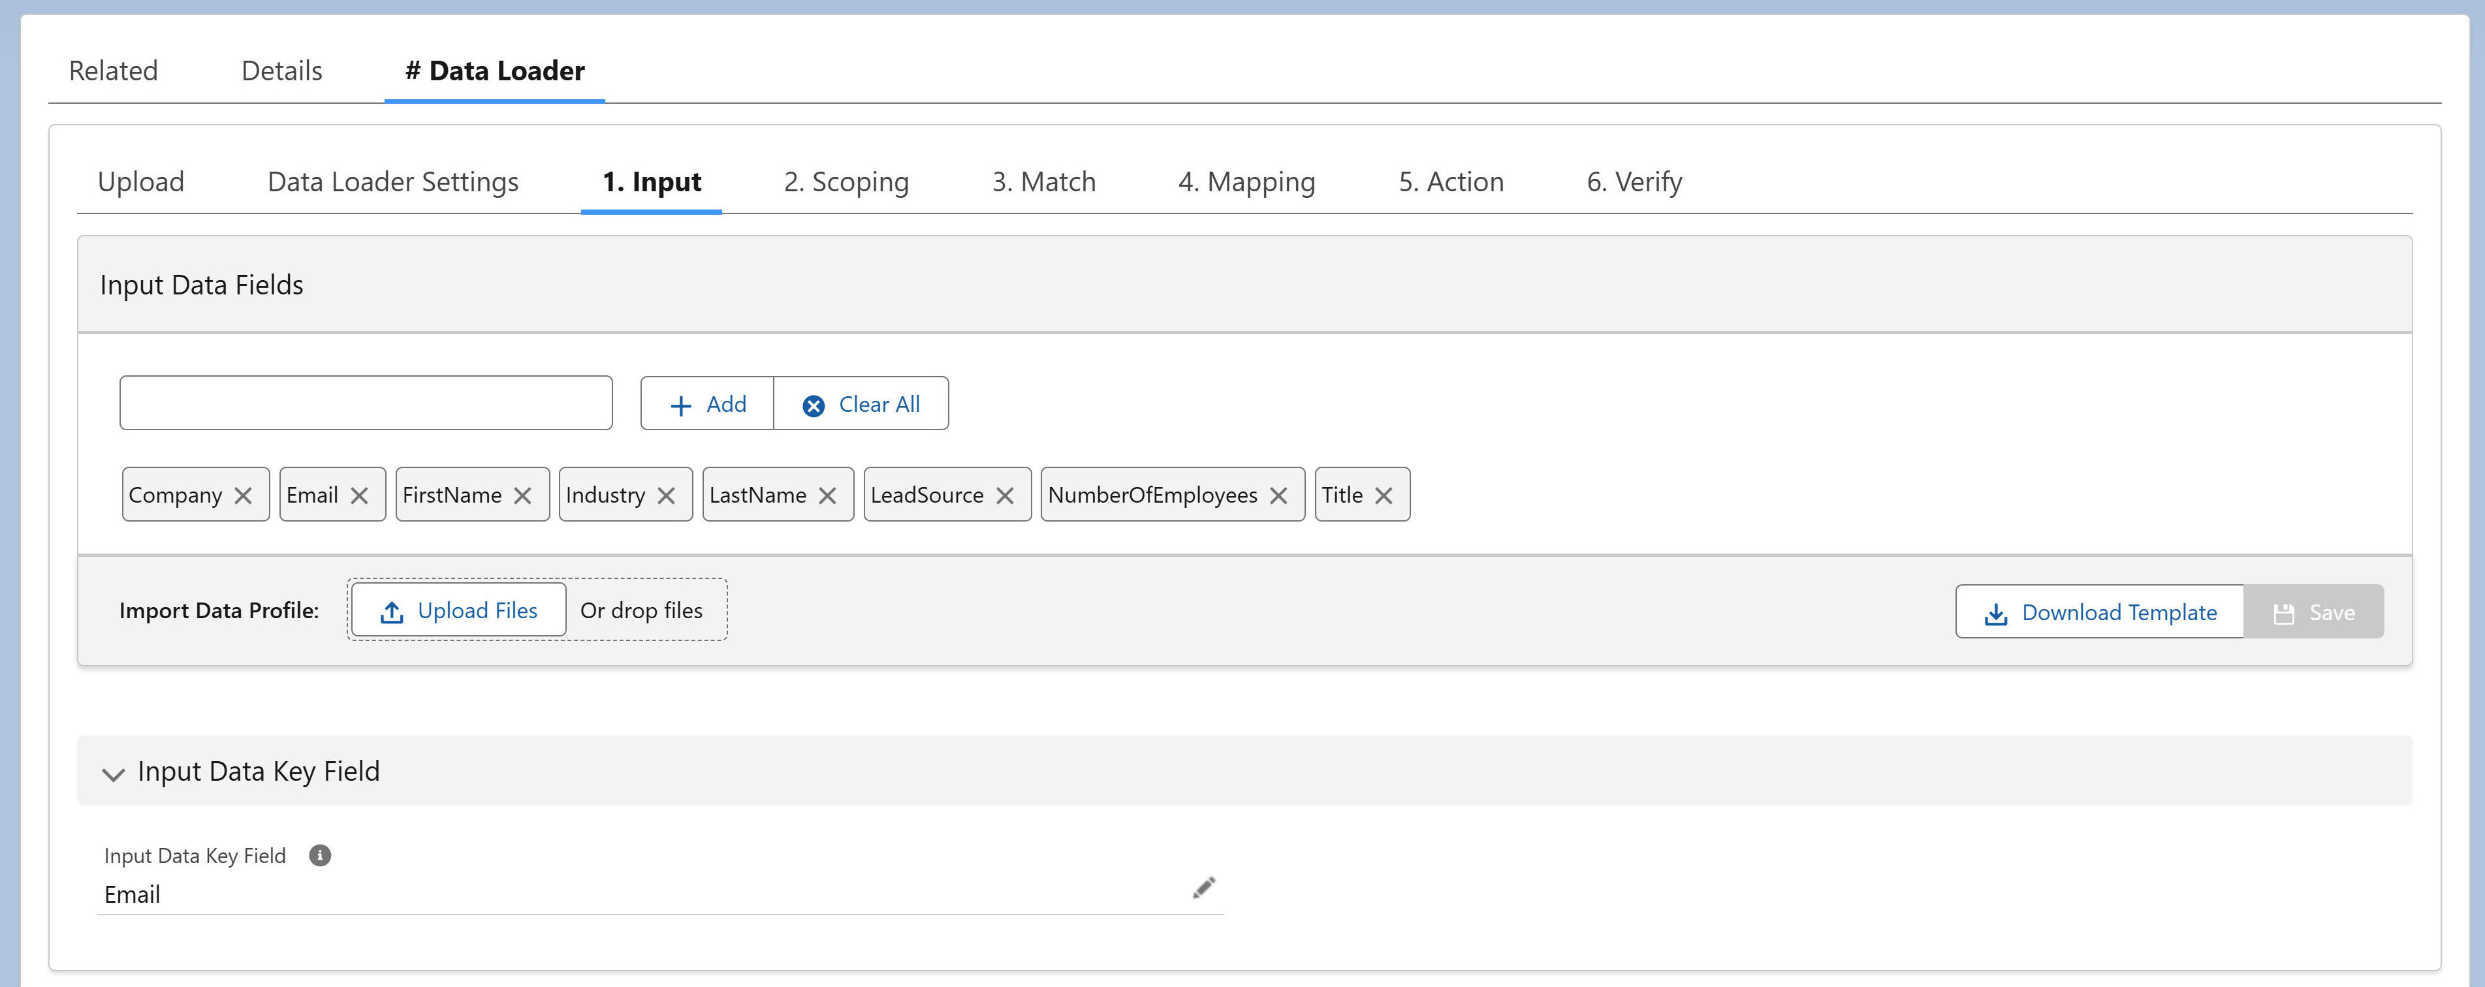Click the Email key field value
This screenshot has width=2485, height=987.
pos(132,896)
